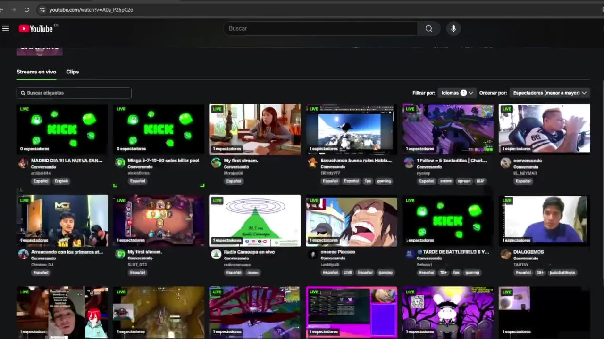Select anime tag under nyakey stream
The height and width of the screenshot is (339, 604).
click(x=445, y=181)
